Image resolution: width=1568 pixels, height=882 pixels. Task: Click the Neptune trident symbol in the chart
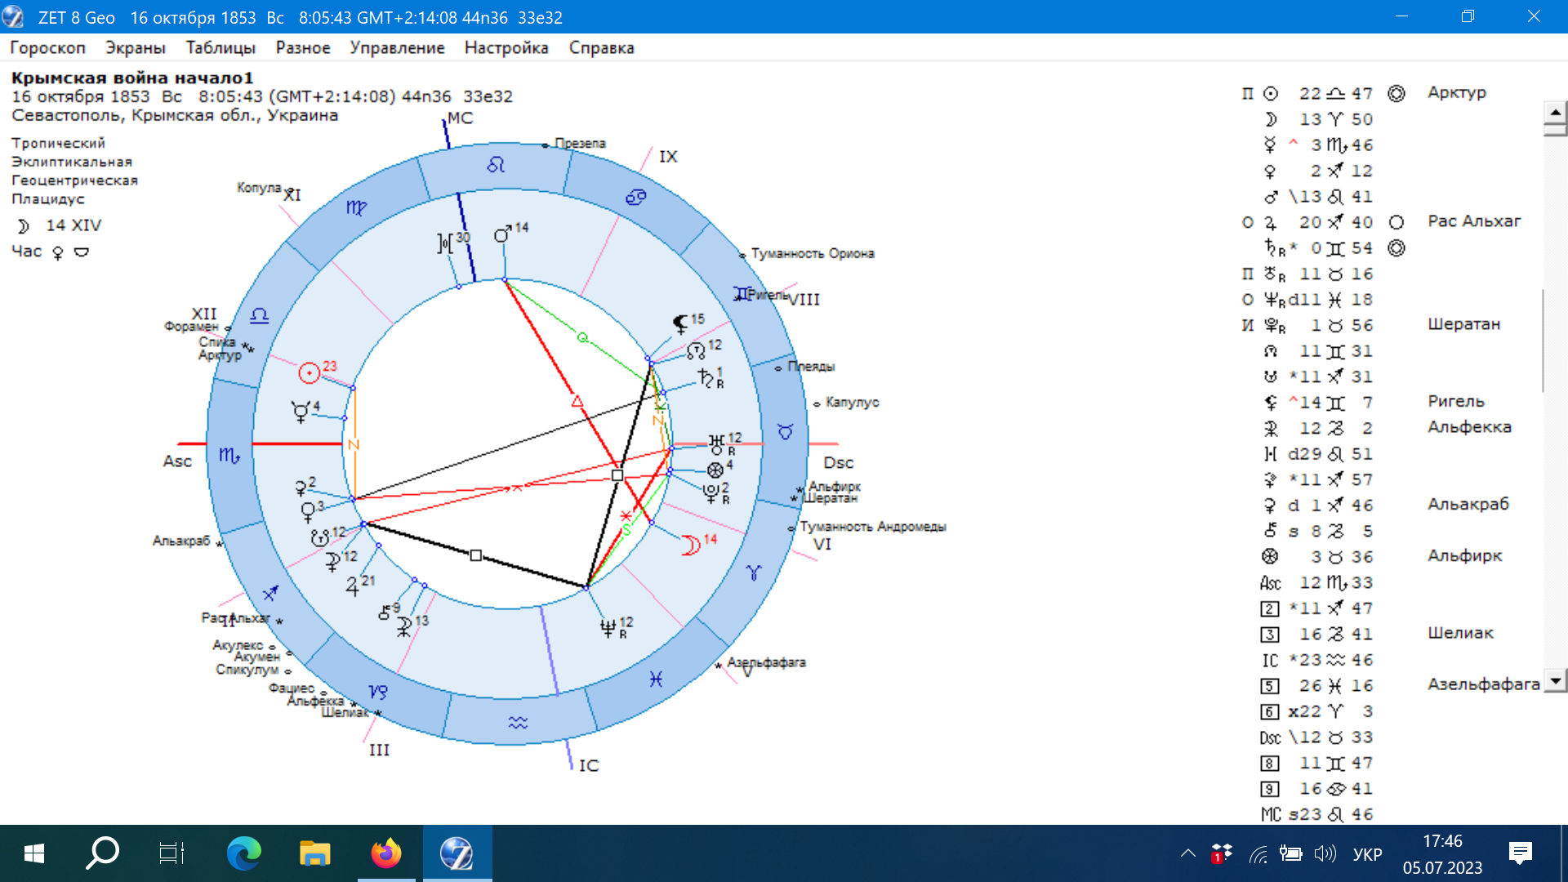[x=608, y=627]
